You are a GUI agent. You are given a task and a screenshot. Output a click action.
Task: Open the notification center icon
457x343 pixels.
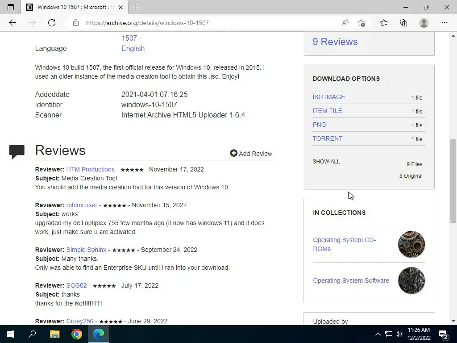pos(443,334)
